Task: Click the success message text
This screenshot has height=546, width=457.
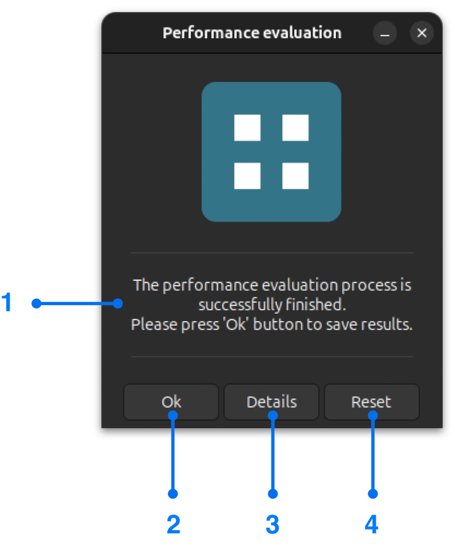Action: (x=272, y=304)
